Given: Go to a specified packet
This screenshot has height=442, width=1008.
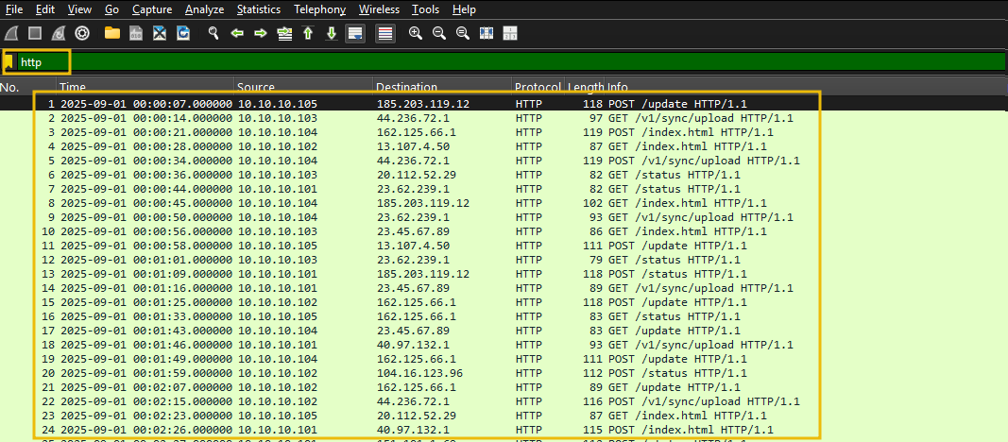Looking at the screenshot, I should click(x=284, y=33).
